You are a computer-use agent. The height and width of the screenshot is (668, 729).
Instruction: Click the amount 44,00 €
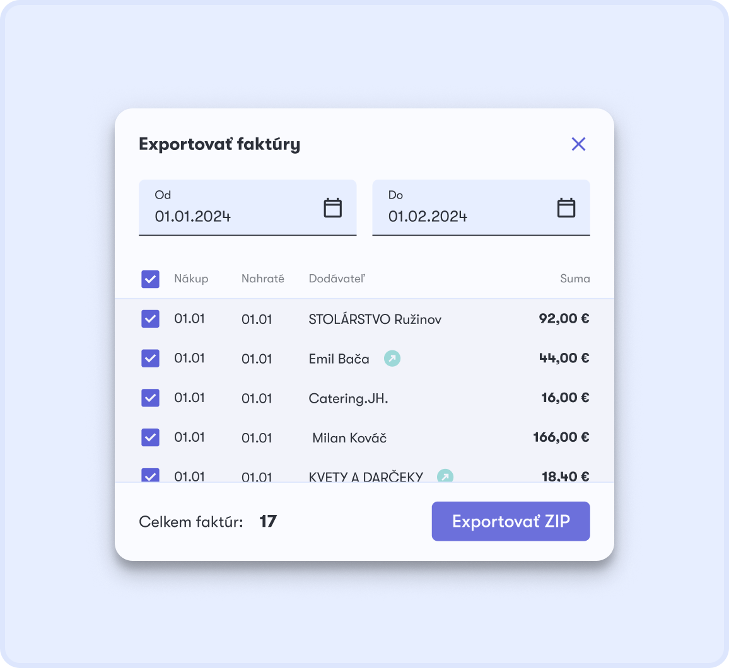564,358
